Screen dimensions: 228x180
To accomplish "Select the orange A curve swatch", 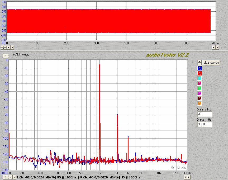I will coord(199,103).
